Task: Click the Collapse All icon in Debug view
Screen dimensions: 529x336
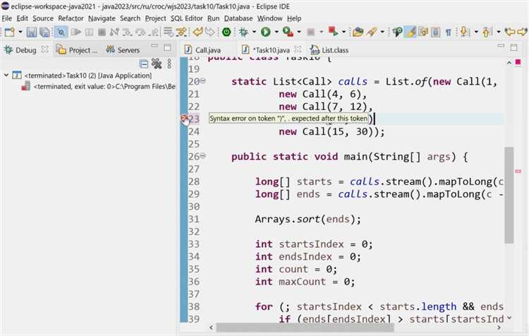Action: 144,64
